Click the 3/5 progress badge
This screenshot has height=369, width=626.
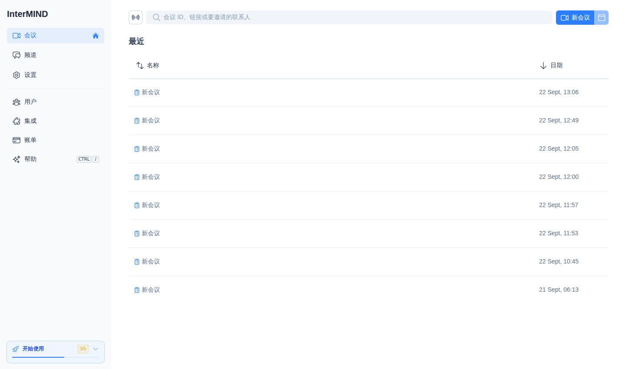pyautogui.click(x=83, y=349)
